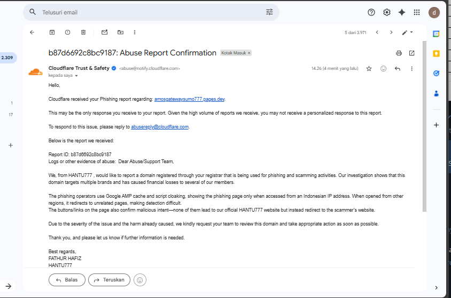Click the Report ID line text

tap(80, 155)
